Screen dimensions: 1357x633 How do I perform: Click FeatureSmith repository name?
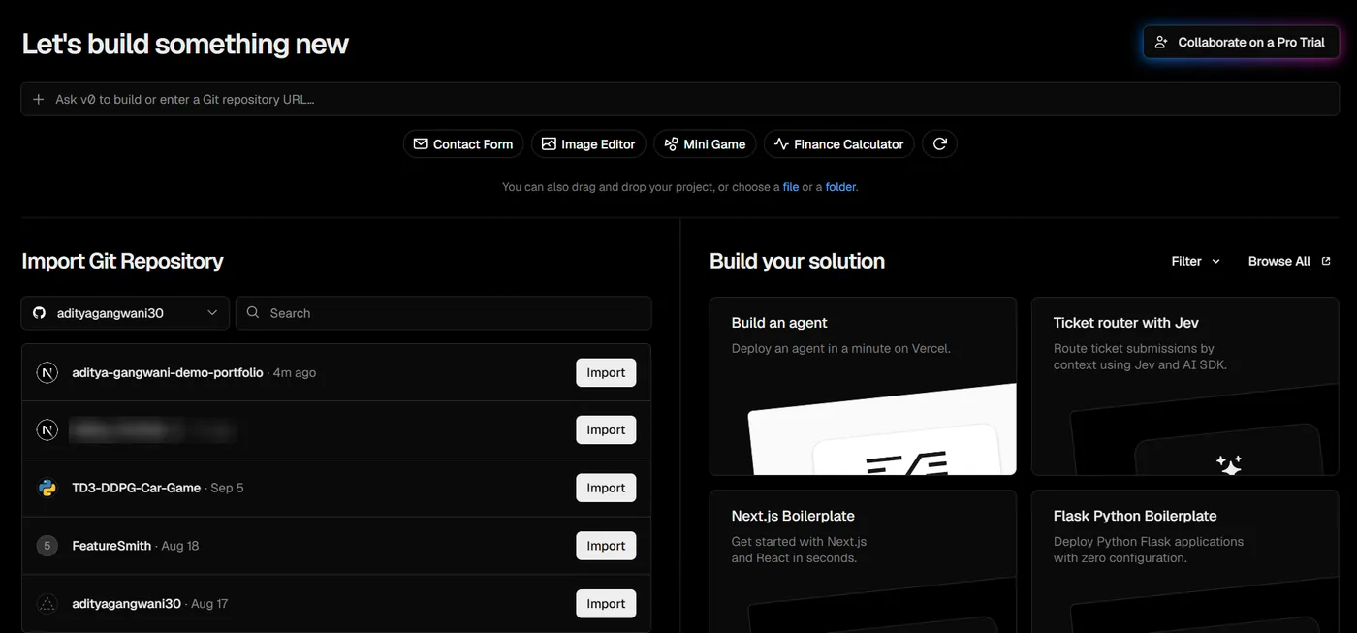(x=111, y=546)
